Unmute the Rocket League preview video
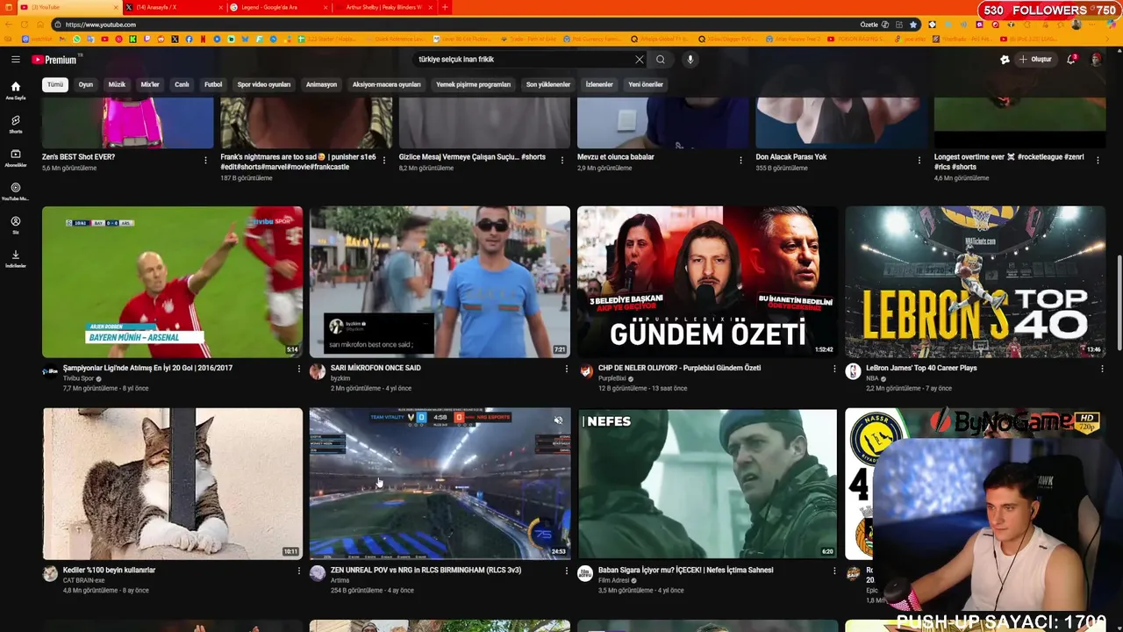Viewport: 1123px width, 632px height. [558, 420]
